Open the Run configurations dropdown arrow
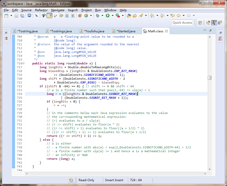 (x=112, y=16)
